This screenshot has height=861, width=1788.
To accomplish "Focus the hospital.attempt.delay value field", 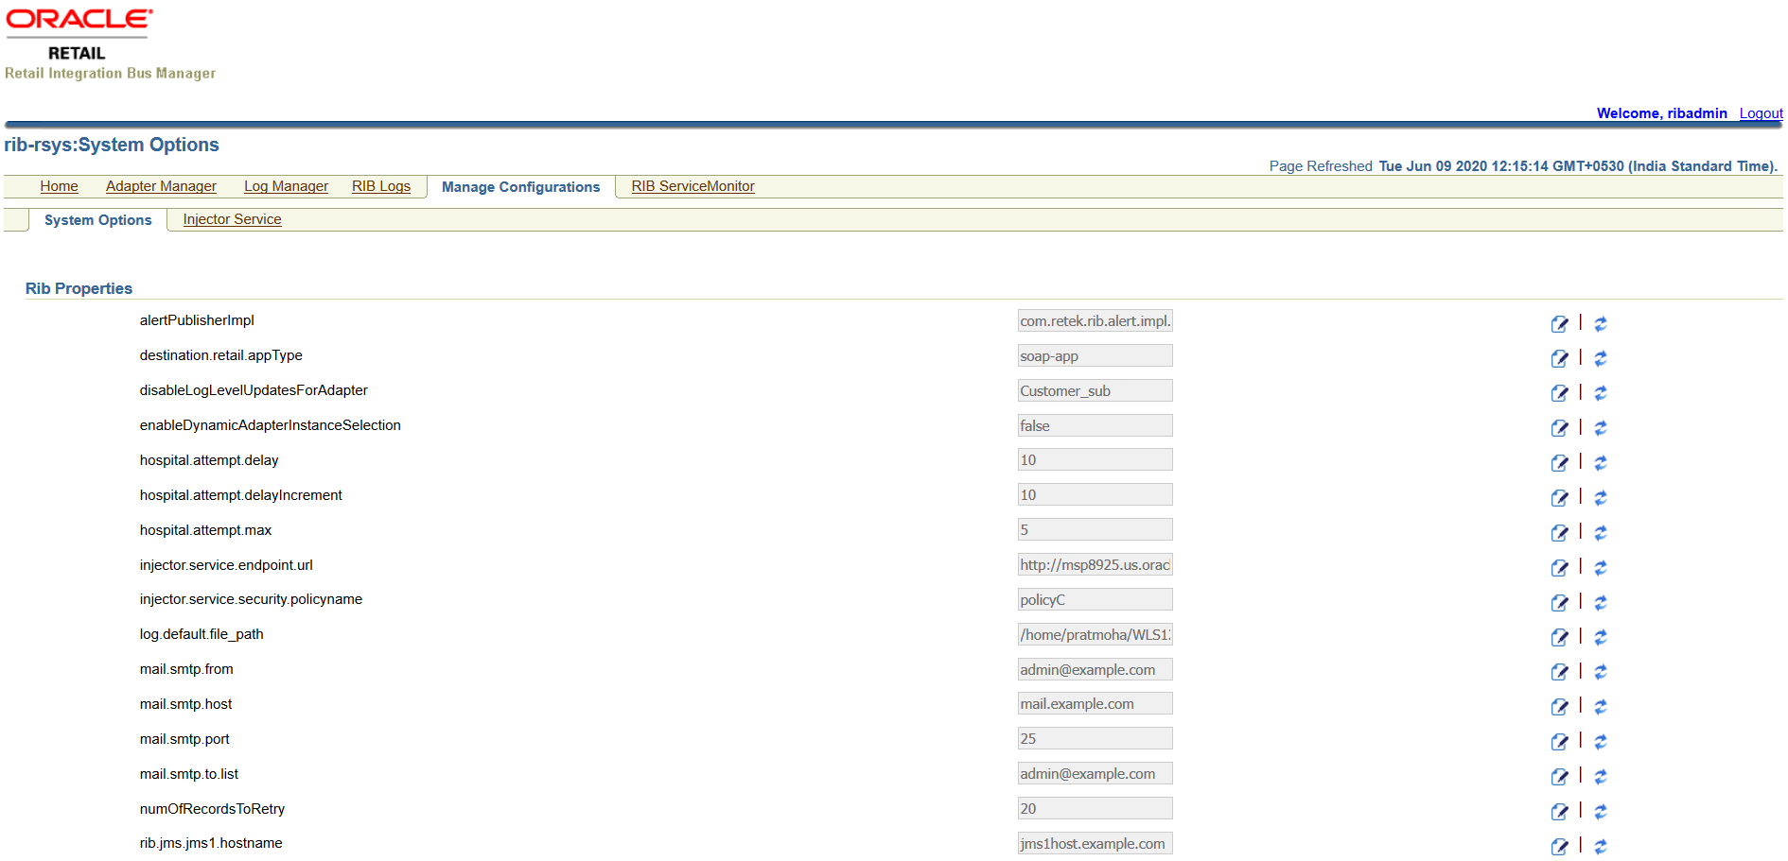I will pyautogui.click(x=1095, y=459).
